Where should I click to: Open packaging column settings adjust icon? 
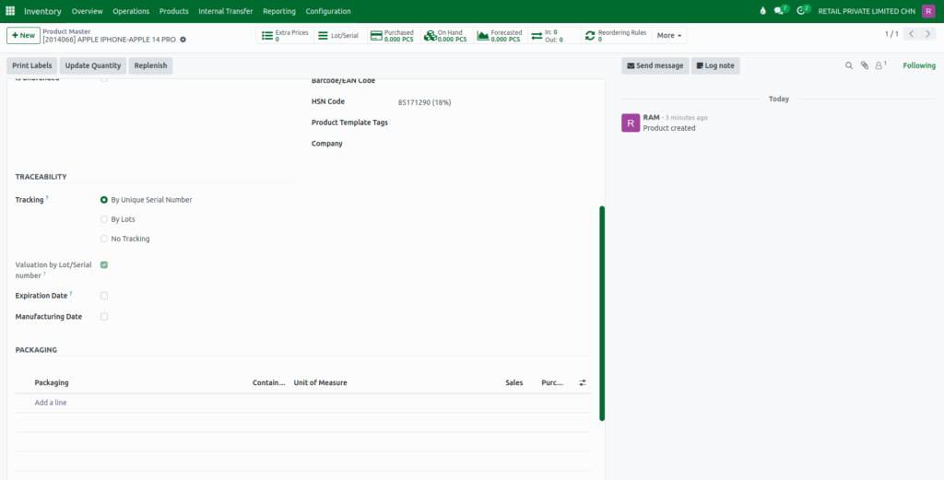[x=583, y=382]
